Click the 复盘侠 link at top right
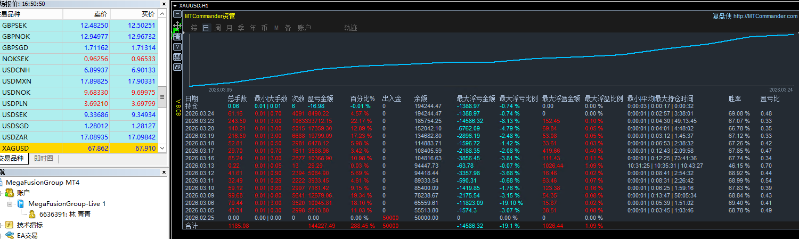 tap(722, 16)
